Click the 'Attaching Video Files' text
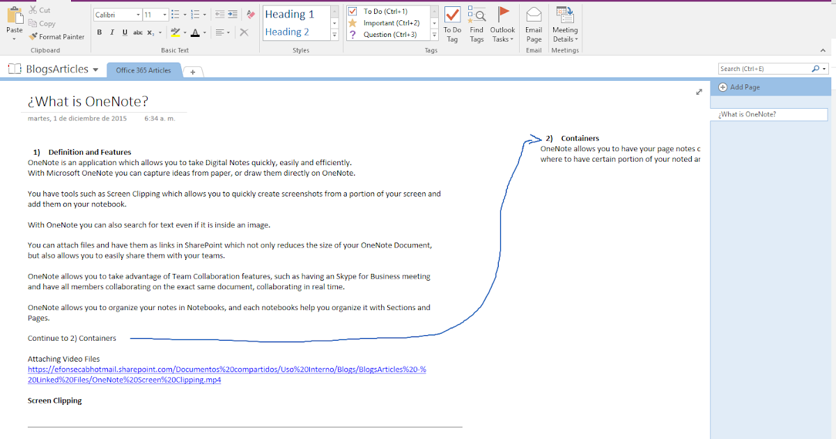The width and height of the screenshot is (836, 439). tap(63, 359)
